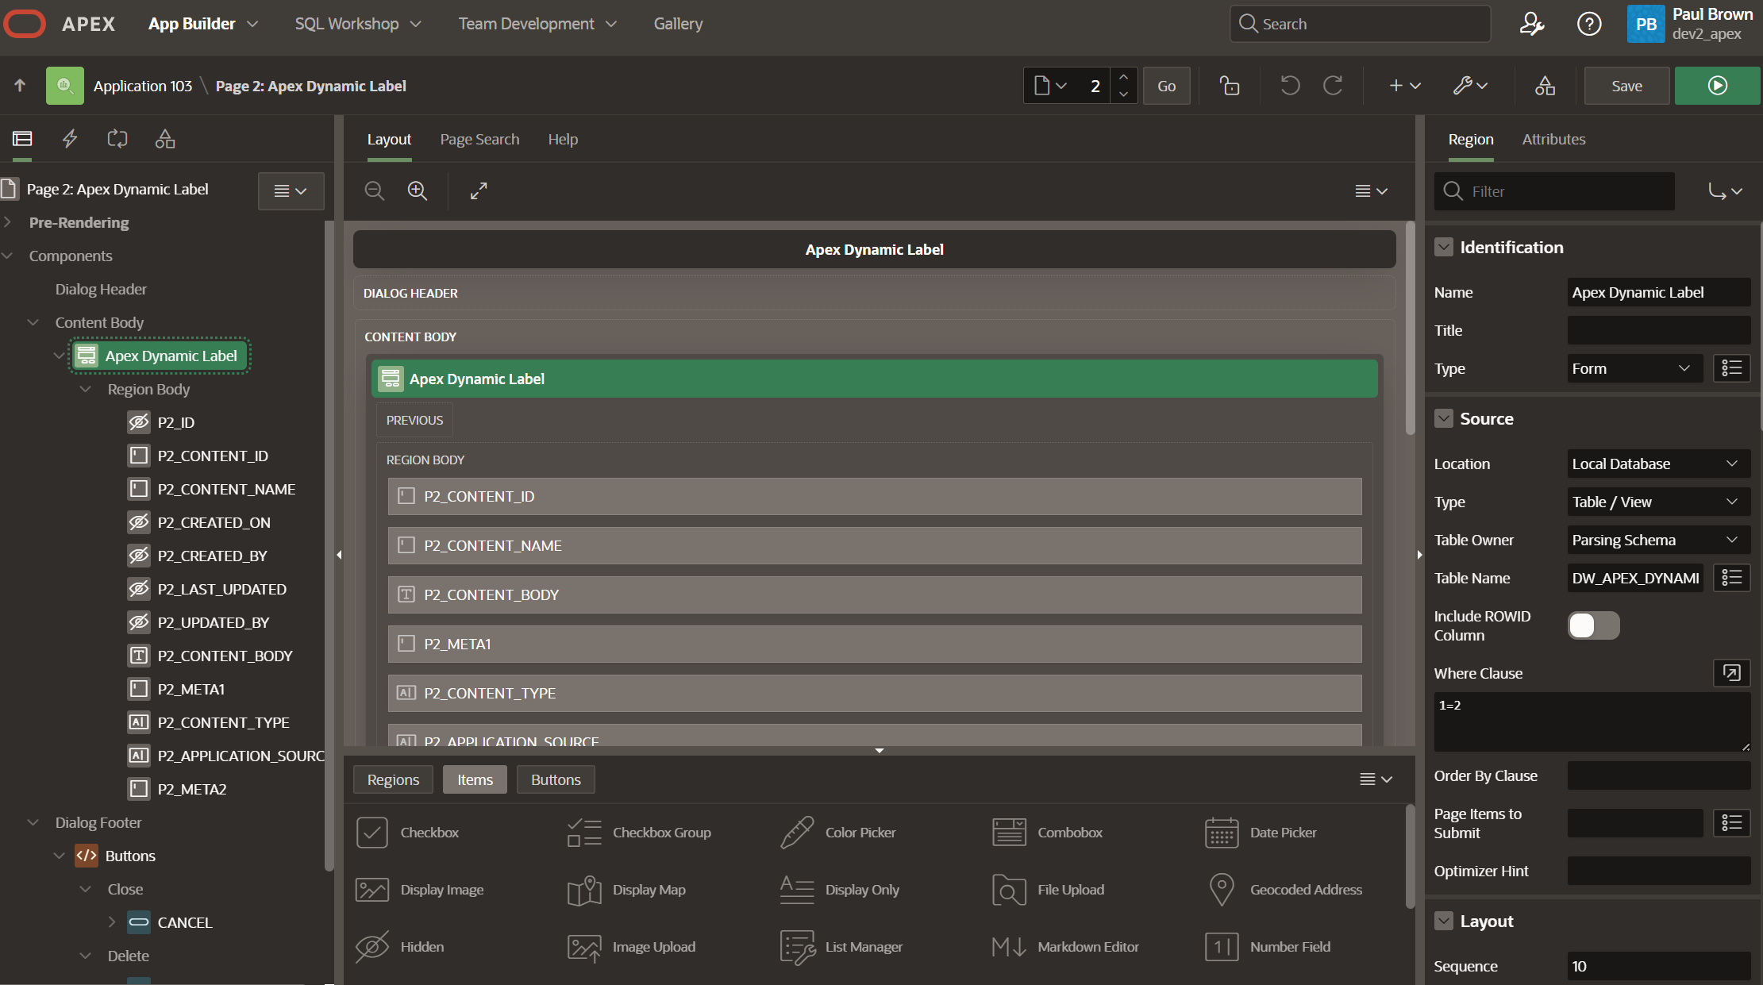This screenshot has width=1763, height=985.
Task: Select Markdown Editor item in gallery
Action: (x=1066, y=947)
